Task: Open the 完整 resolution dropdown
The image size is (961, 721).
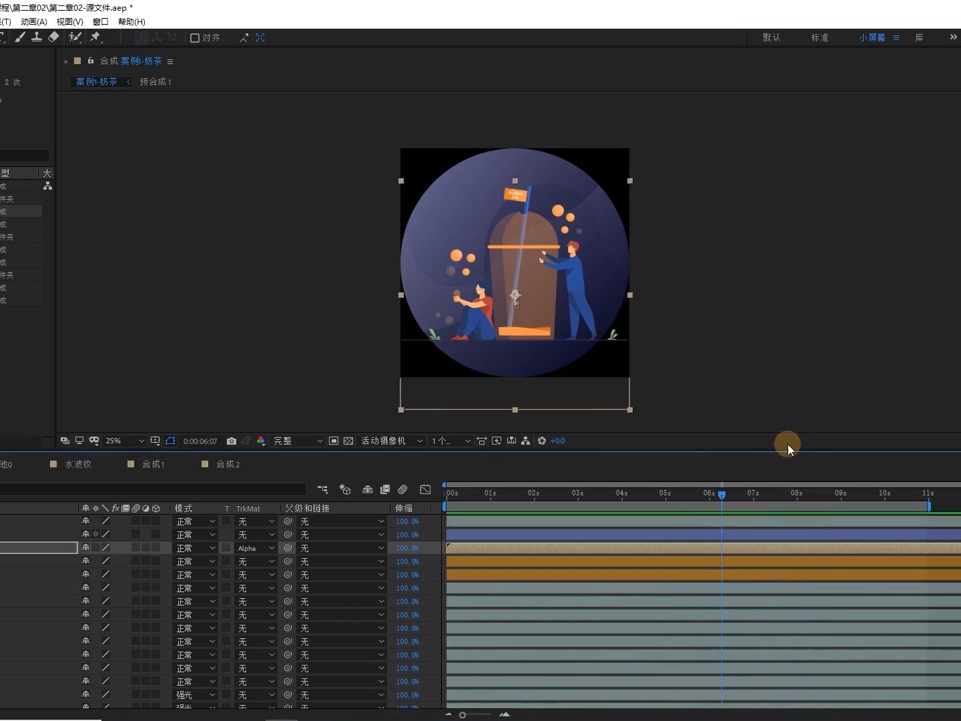Action: click(x=297, y=441)
